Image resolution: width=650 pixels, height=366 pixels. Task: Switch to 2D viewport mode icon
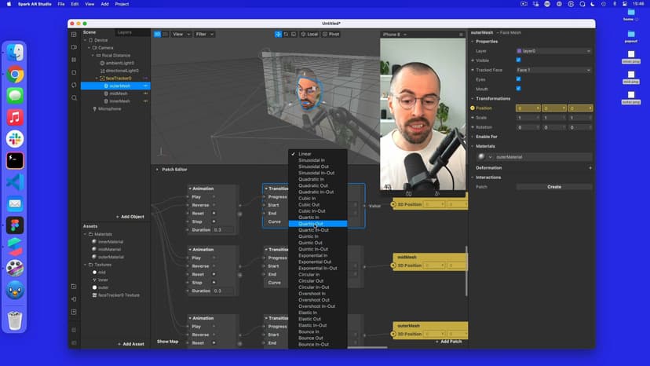tap(165, 34)
